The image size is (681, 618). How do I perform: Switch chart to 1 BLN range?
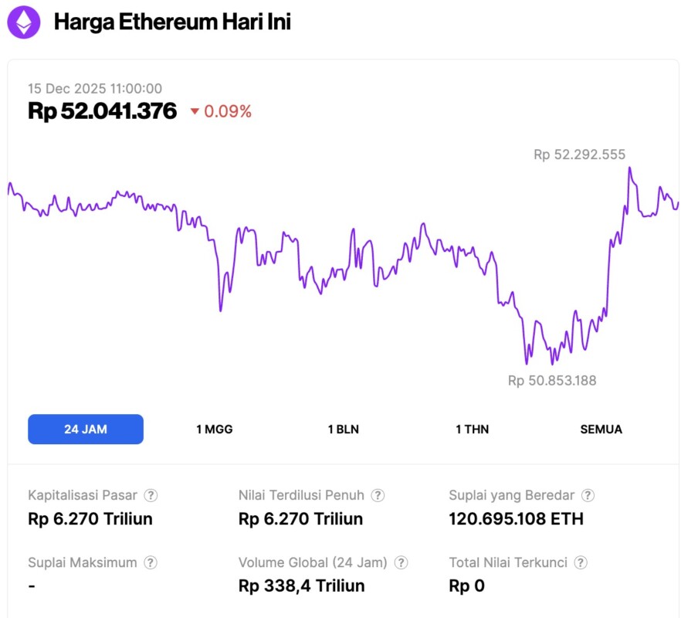[343, 430]
